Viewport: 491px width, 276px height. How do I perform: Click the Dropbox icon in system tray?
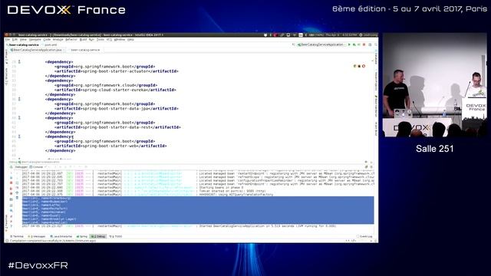(x=265, y=35)
